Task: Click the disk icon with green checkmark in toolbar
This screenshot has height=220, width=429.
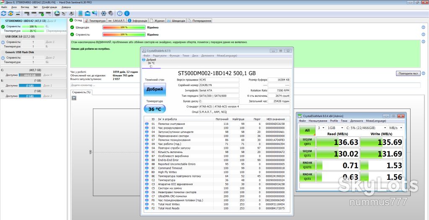Action: click(x=41, y=13)
